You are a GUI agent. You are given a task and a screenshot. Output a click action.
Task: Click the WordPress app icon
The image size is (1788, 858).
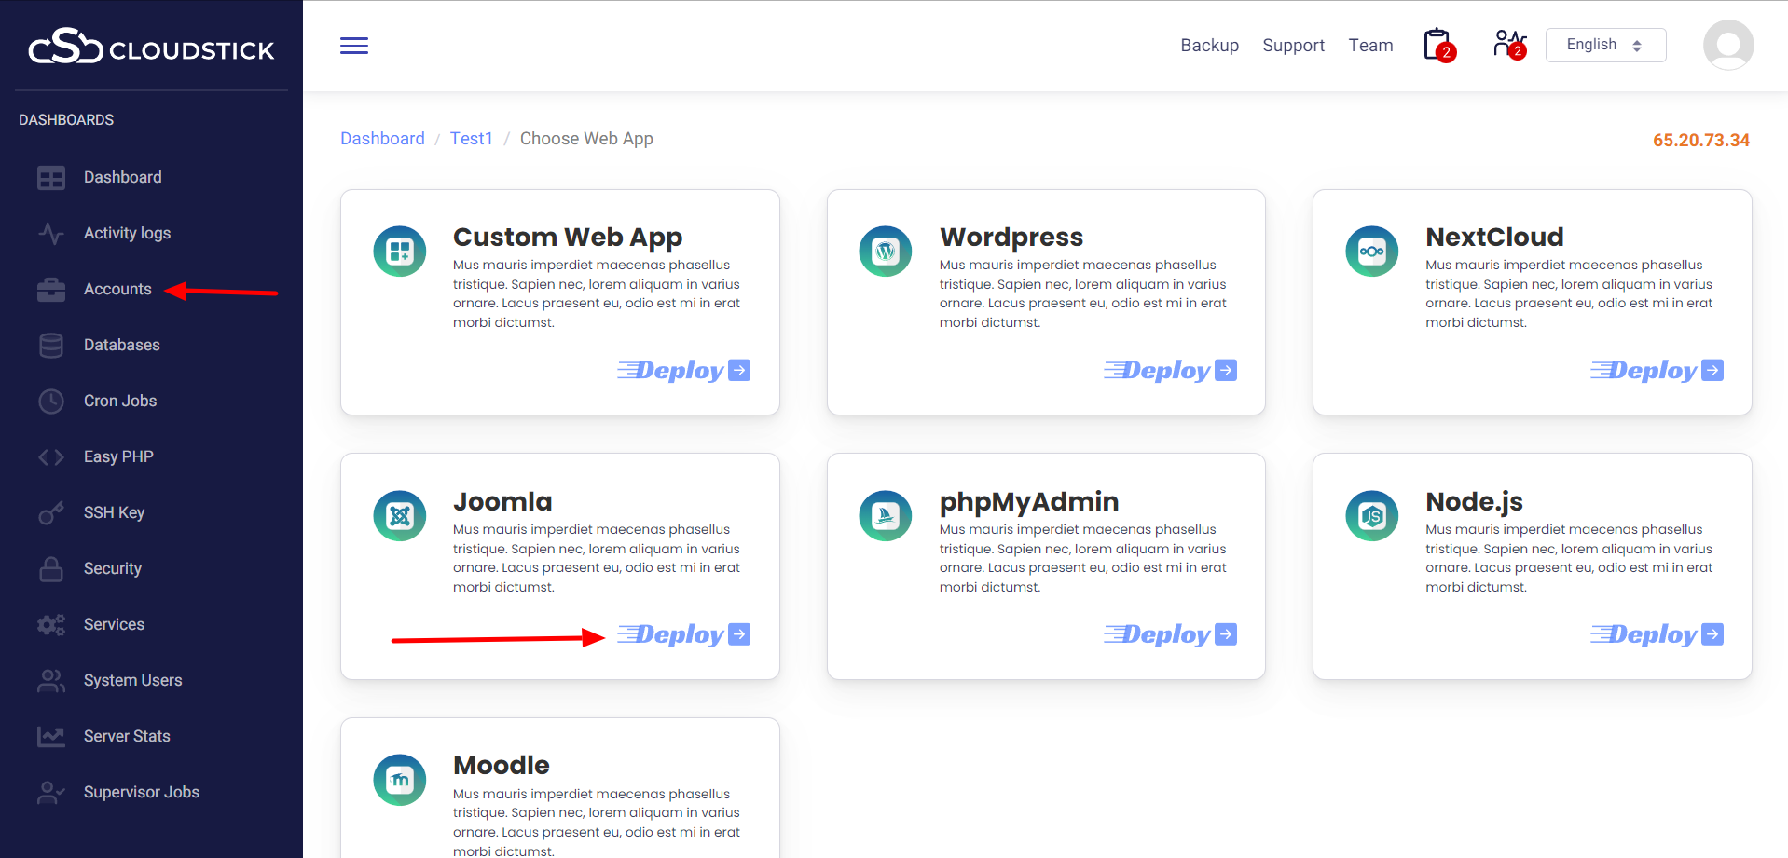[885, 252]
